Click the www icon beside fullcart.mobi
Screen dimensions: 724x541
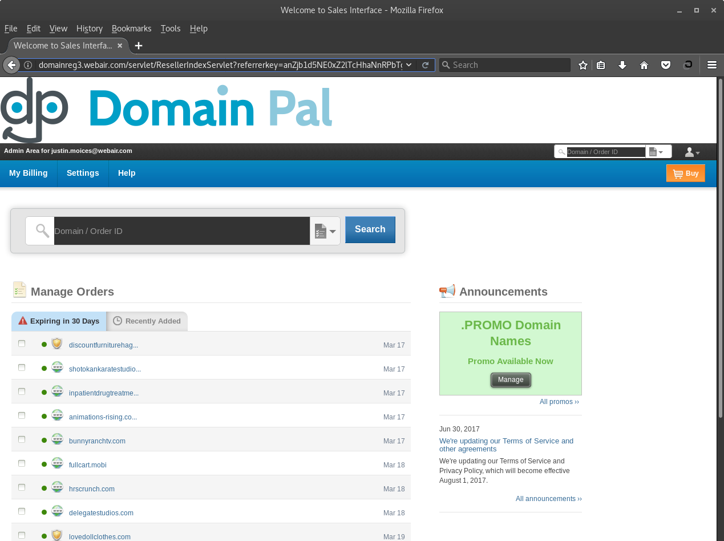(x=57, y=463)
